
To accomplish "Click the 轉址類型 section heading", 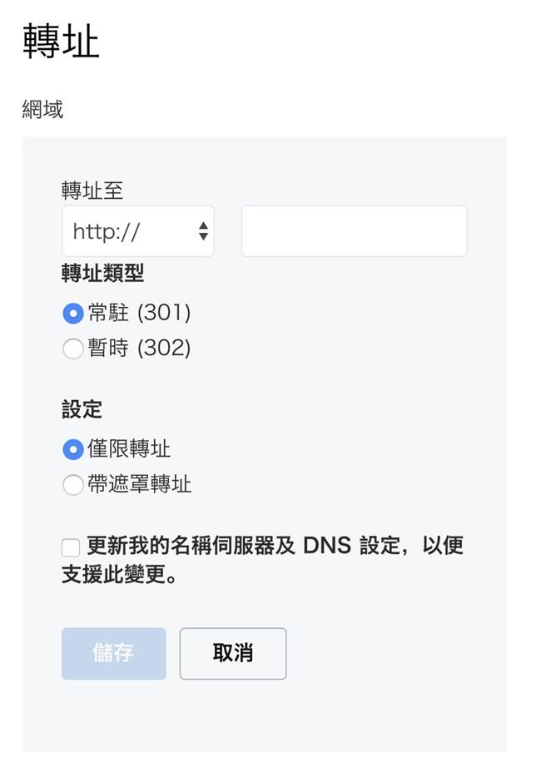I will click(x=102, y=273).
